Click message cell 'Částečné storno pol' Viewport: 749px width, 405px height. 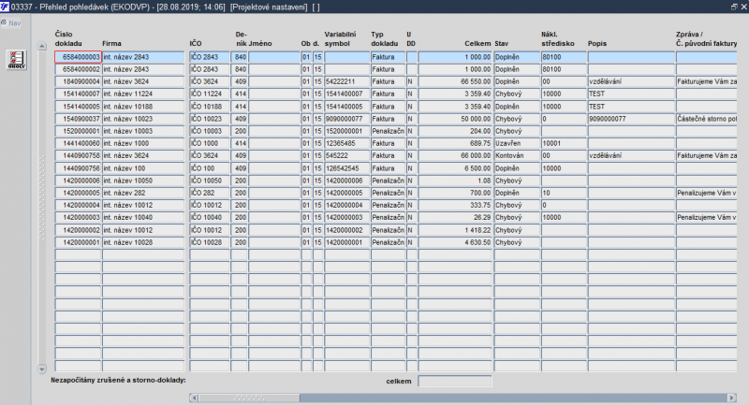(707, 119)
